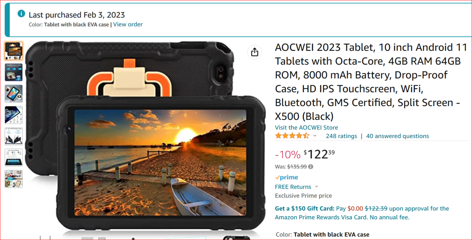
Task: Click the orange star rating icons
Action: (x=292, y=136)
